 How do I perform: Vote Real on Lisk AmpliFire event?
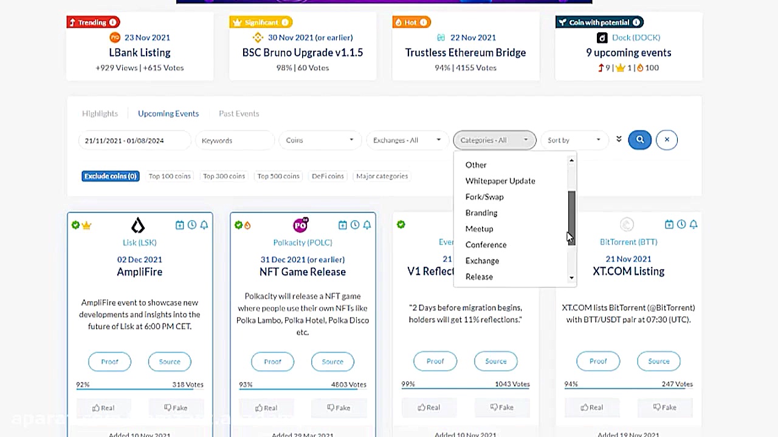coord(103,408)
